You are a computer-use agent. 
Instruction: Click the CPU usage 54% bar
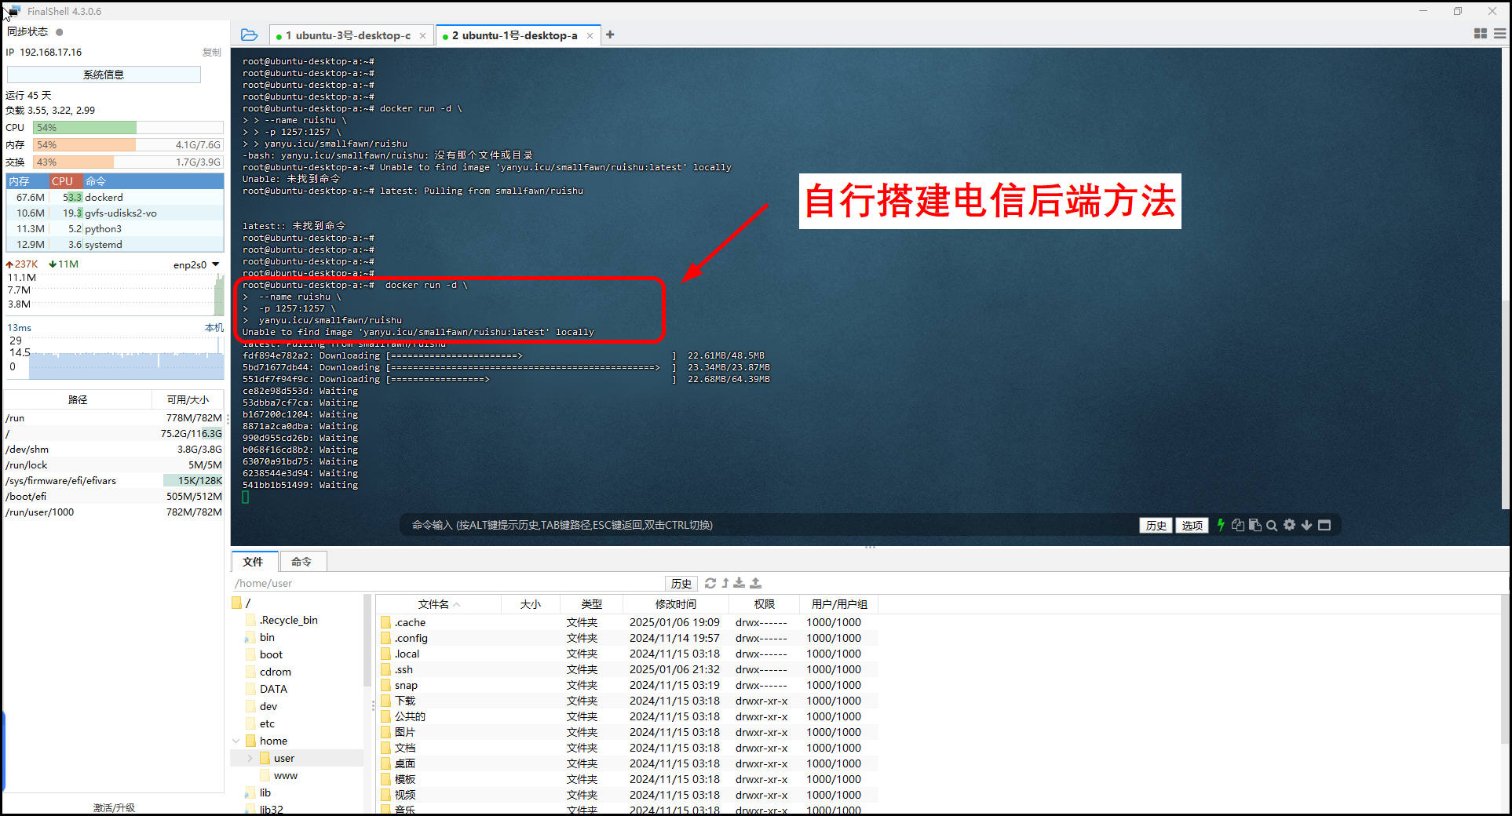(x=128, y=128)
